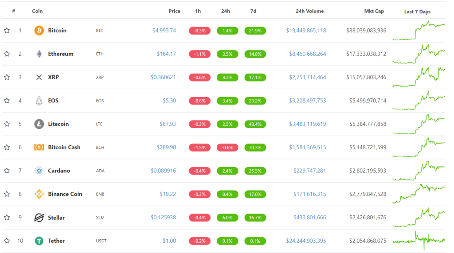Viewport: 454px width, 253px height.
Task: Toggle the Cardano favorite star
Action: (x=7, y=171)
